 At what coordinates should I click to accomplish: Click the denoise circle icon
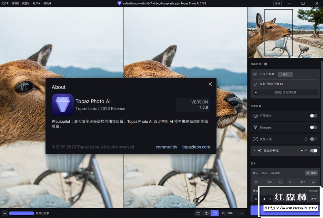pyautogui.click(x=255, y=116)
